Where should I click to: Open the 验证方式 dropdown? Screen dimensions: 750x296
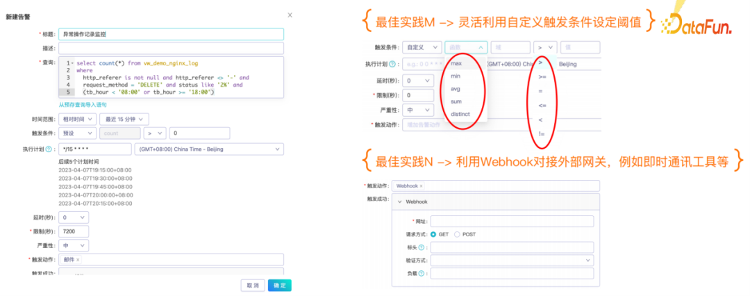coord(512,261)
